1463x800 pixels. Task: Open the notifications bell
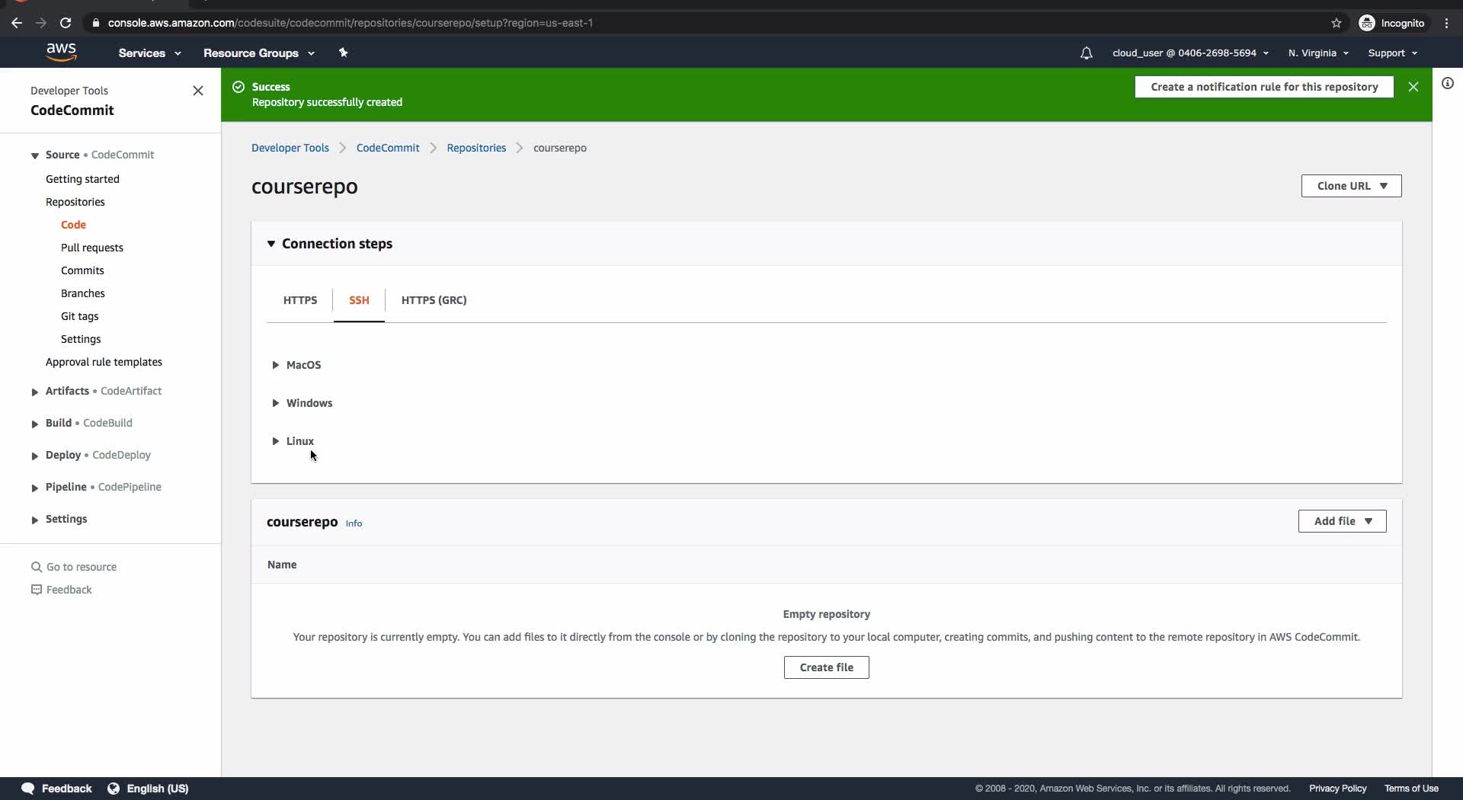1086,53
